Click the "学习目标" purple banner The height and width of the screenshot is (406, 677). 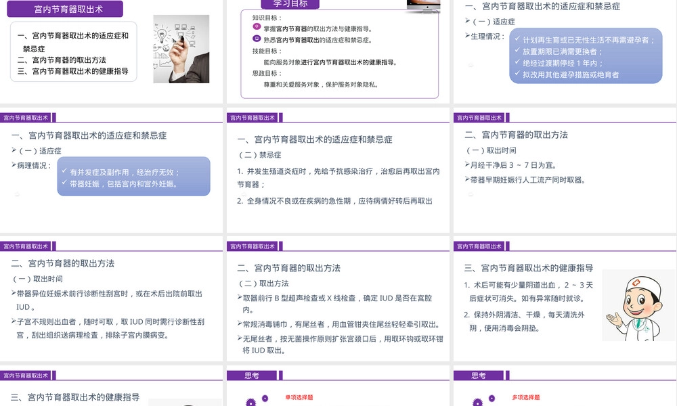[x=290, y=4]
